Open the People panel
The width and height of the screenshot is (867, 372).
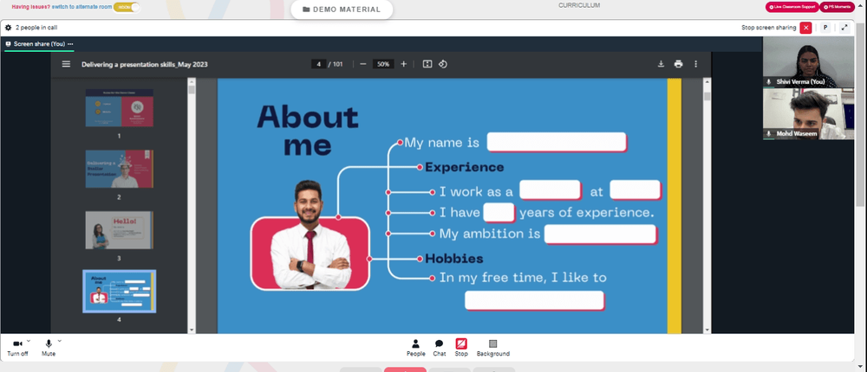coord(416,348)
